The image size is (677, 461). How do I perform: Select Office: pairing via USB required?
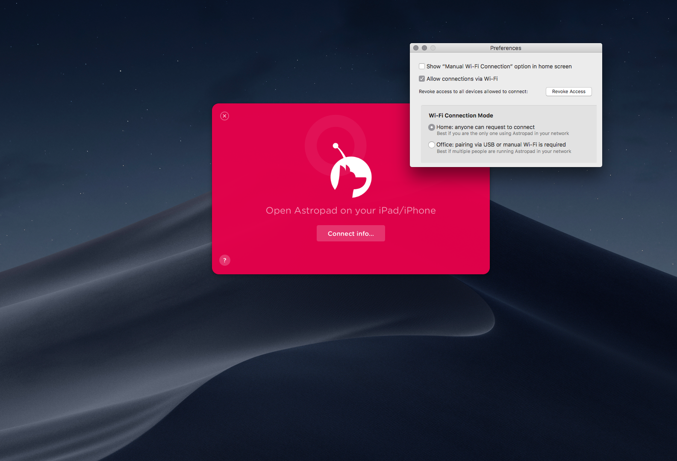(x=432, y=145)
